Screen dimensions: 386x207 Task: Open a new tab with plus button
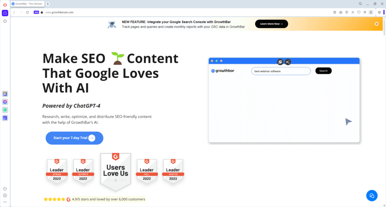(48, 4)
